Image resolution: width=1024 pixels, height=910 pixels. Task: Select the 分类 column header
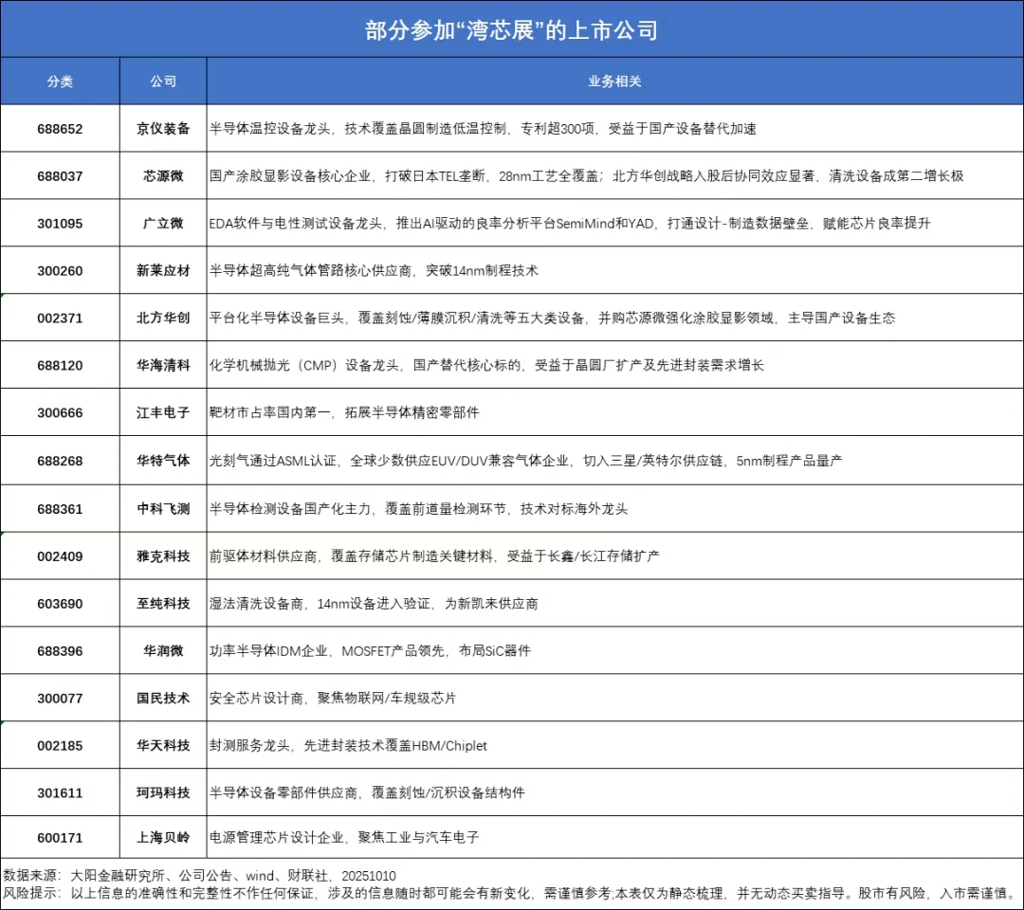coord(60,82)
